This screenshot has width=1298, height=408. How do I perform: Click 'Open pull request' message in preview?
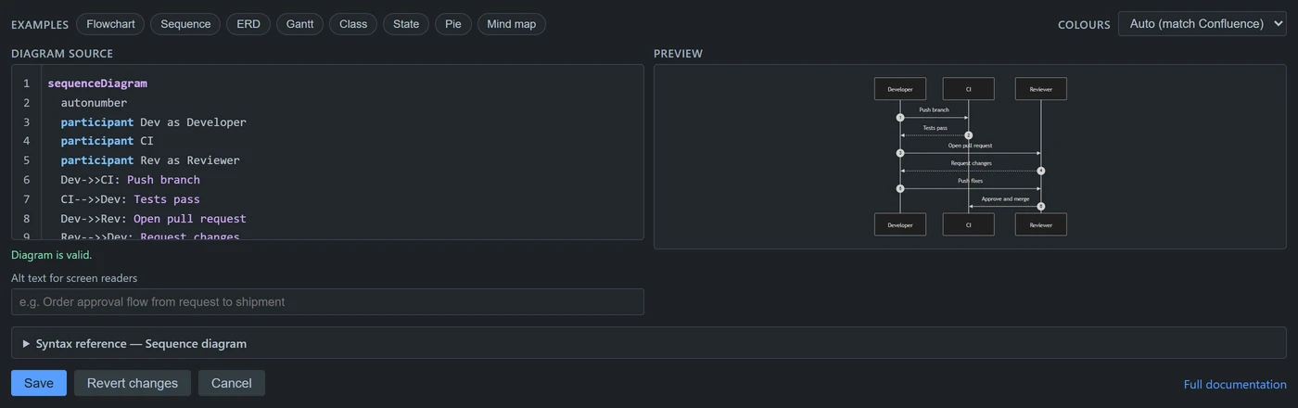click(x=971, y=146)
